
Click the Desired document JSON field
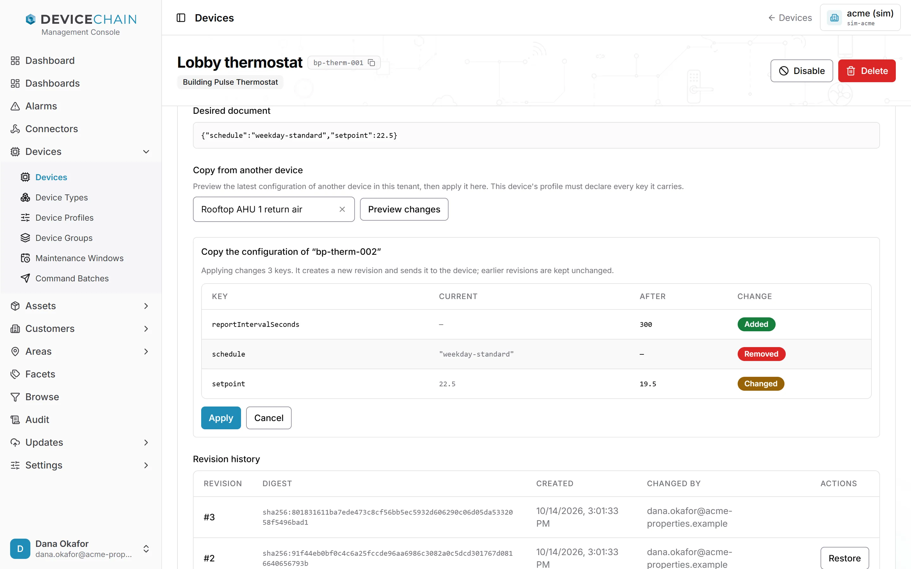536,136
